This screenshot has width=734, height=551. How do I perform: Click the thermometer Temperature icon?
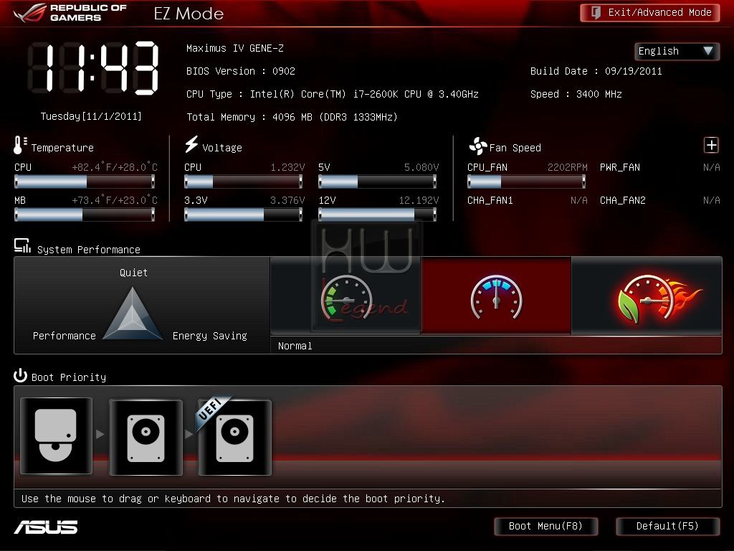[19, 145]
